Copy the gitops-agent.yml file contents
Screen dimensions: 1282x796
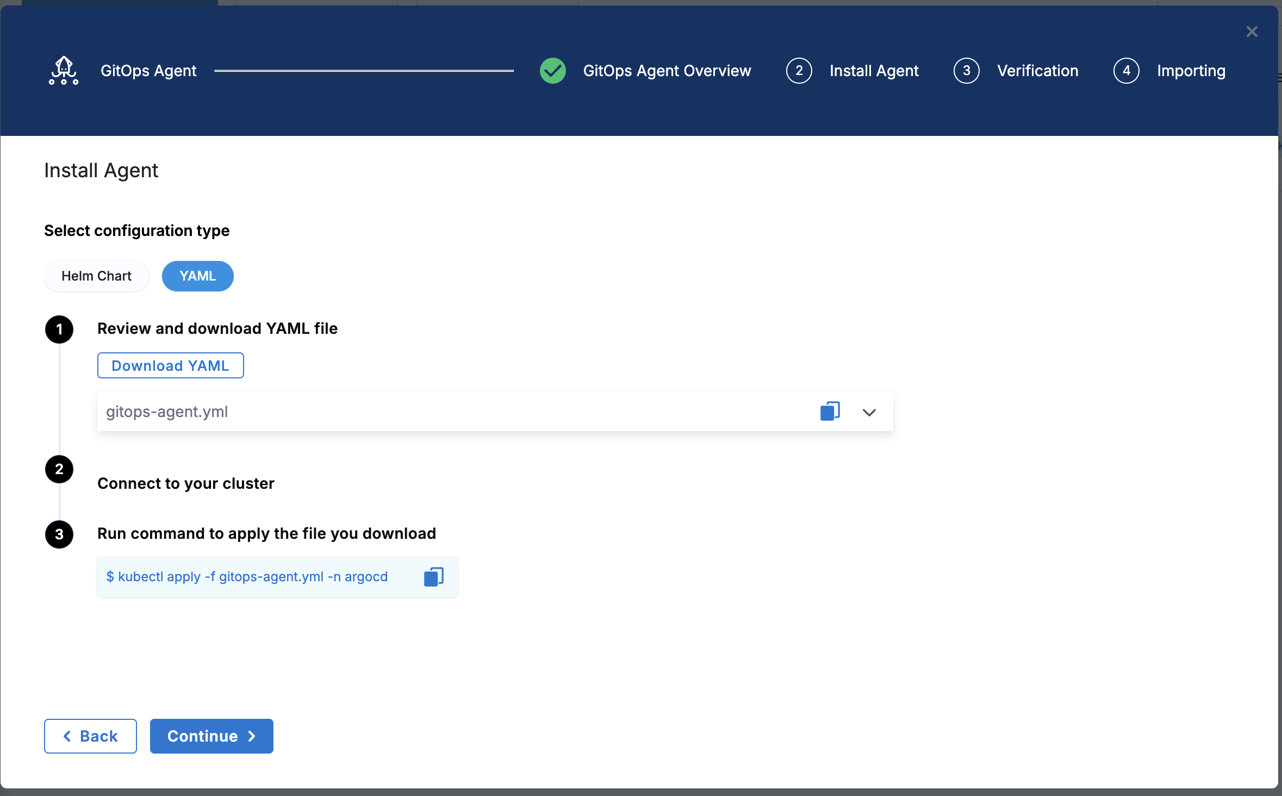pos(830,412)
